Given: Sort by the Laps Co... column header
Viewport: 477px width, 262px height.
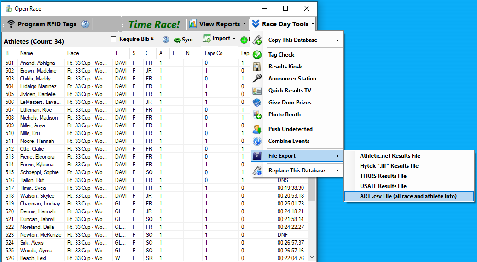Looking at the screenshot, I should [x=220, y=53].
